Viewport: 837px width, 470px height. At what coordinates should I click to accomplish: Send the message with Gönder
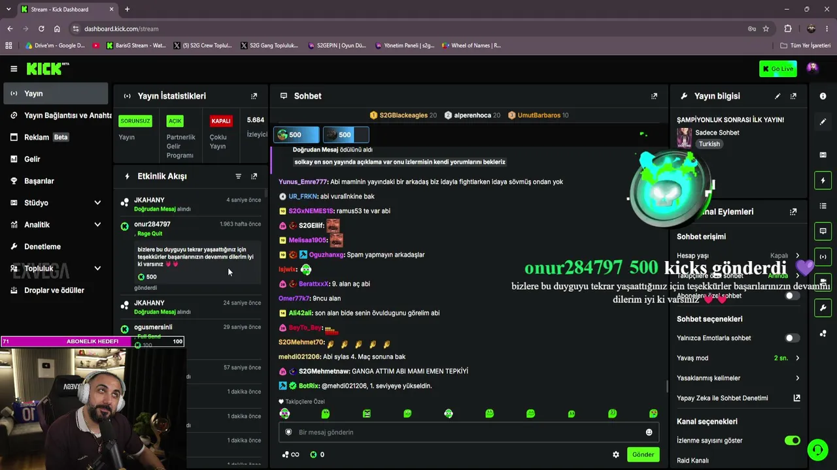tap(643, 454)
